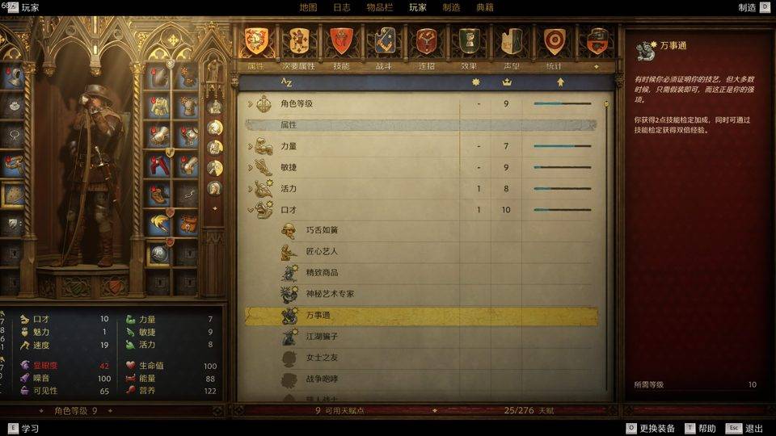The image size is (776, 436).
Task: Sort by the crown level column icon
Action: 506,82
